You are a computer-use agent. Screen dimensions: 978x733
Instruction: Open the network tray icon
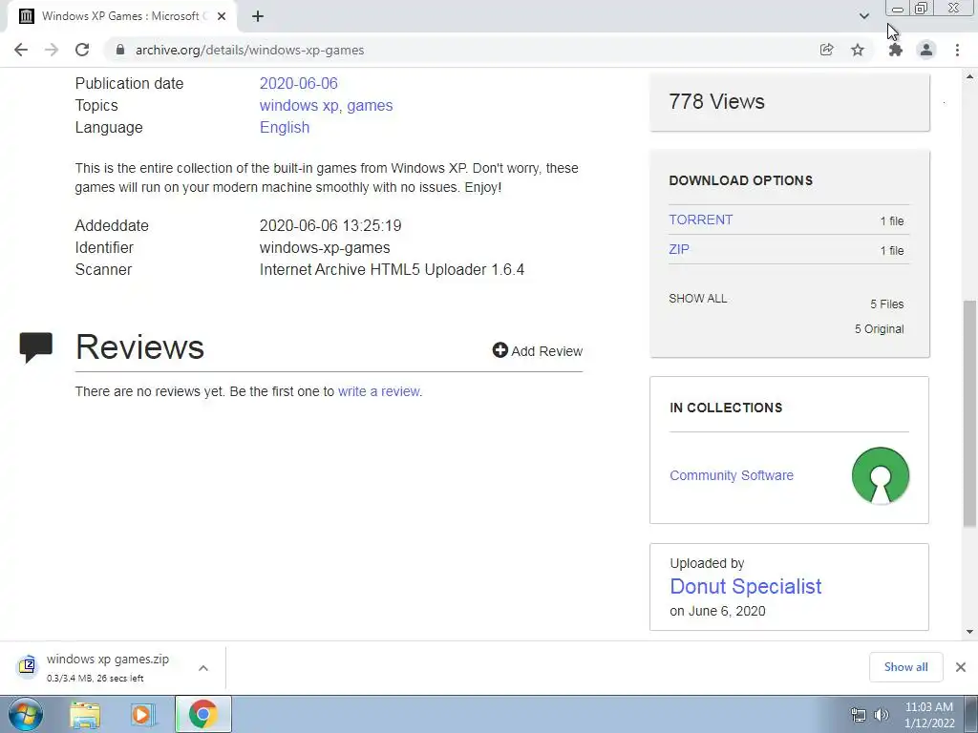tap(859, 715)
